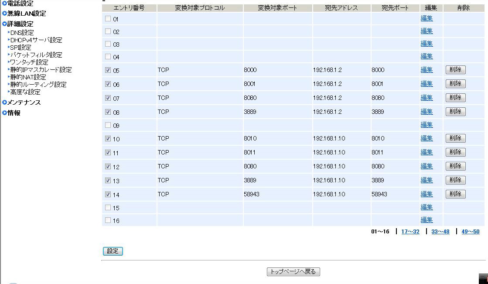
Task: Open the 情報 section in sidebar
Action: click(14, 113)
